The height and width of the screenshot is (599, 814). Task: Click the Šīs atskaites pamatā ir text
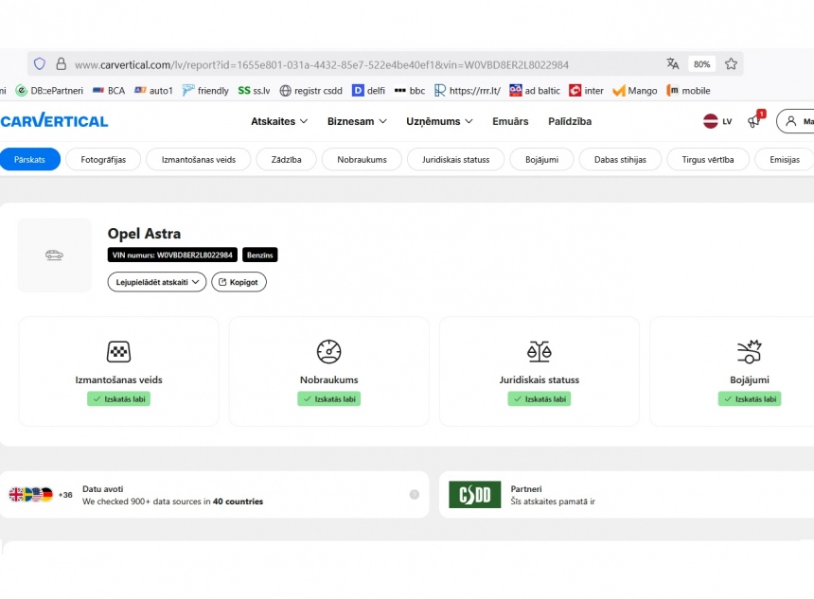click(553, 502)
